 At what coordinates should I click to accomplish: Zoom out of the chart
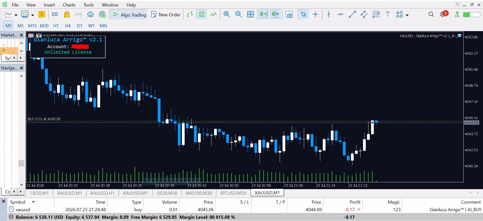(x=239, y=15)
